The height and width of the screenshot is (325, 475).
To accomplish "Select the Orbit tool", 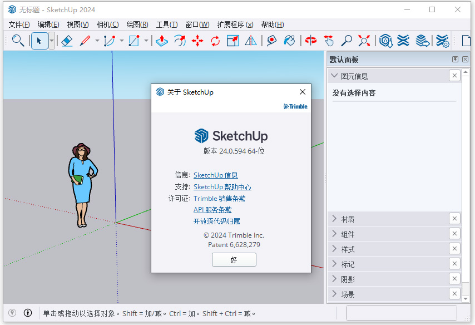I will pos(310,41).
